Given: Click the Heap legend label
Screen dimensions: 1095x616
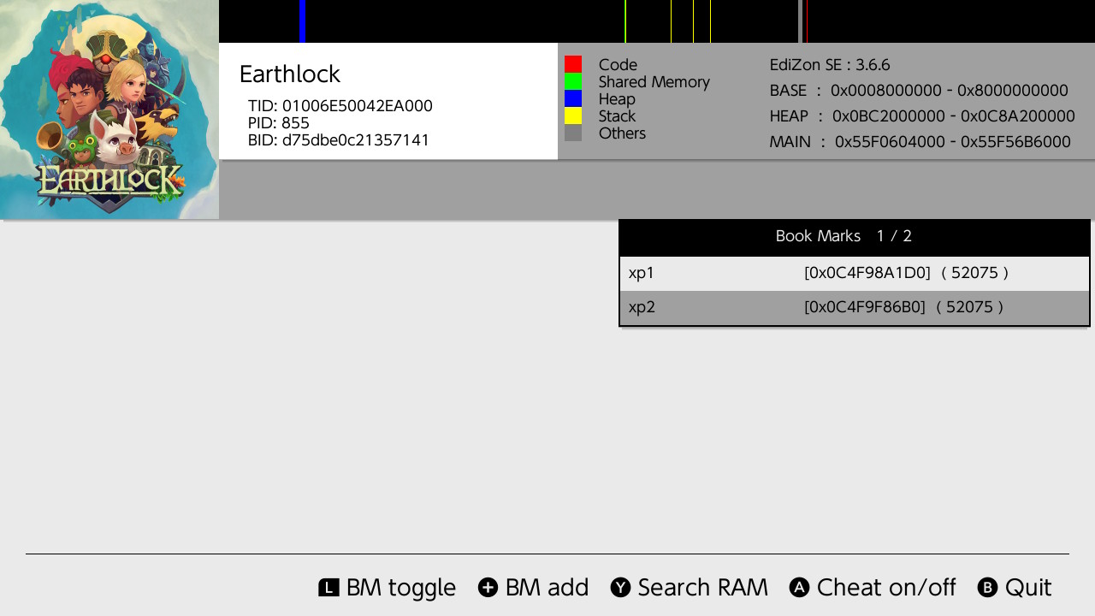Looking at the screenshot, I should pos(617,99).
